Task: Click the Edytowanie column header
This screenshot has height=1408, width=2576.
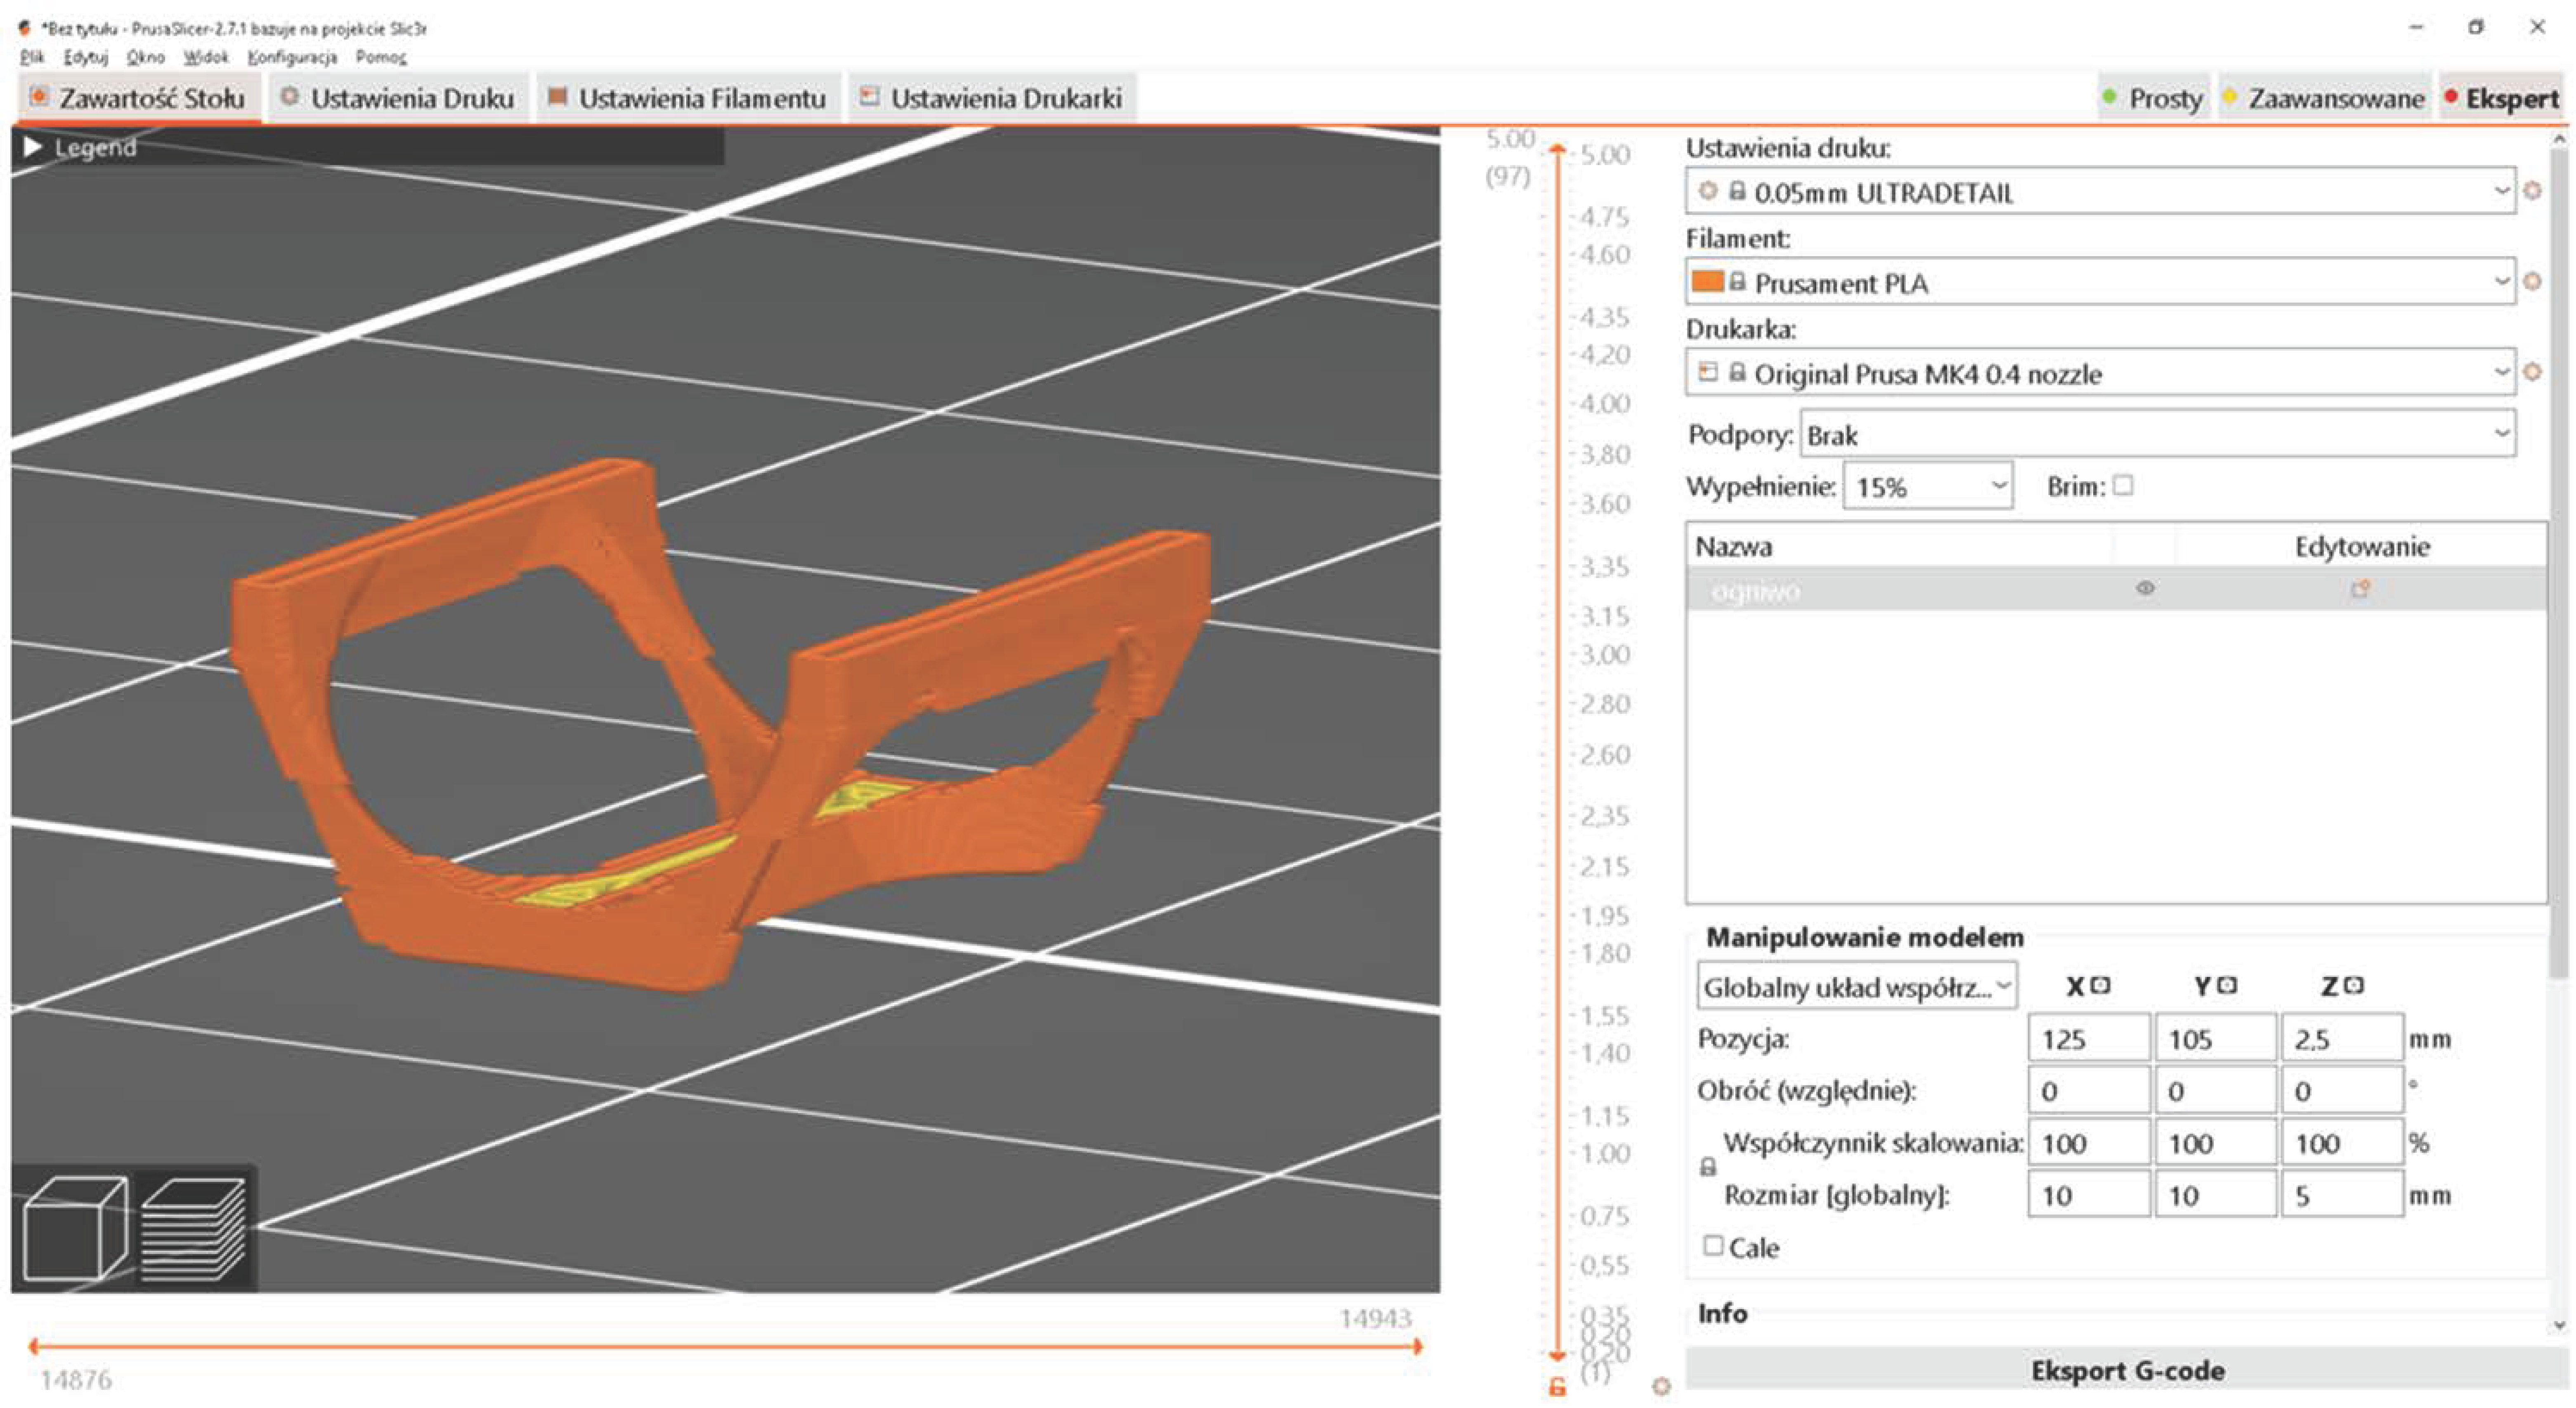Action: click(x=2362, y=546)
